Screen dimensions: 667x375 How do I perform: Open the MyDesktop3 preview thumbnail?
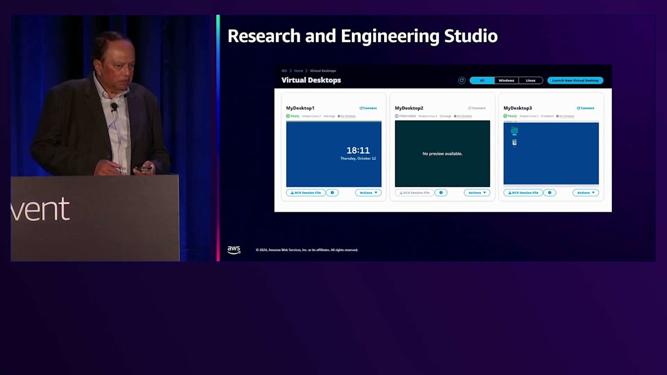coord(551,153)
